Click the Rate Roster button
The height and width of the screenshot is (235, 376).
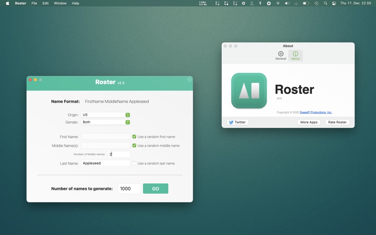click(x=337, y=122)
